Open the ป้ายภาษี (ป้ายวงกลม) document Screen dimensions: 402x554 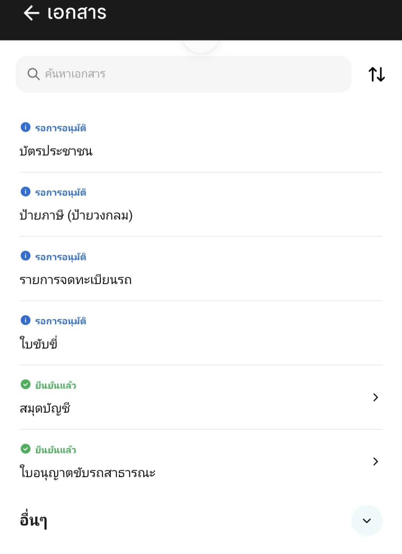click(76, 215)
